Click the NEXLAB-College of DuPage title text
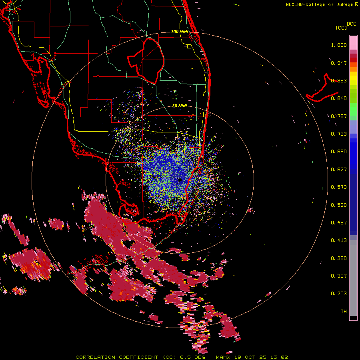Viewport: 360px width, 360px height. click(x=319, y=4)
